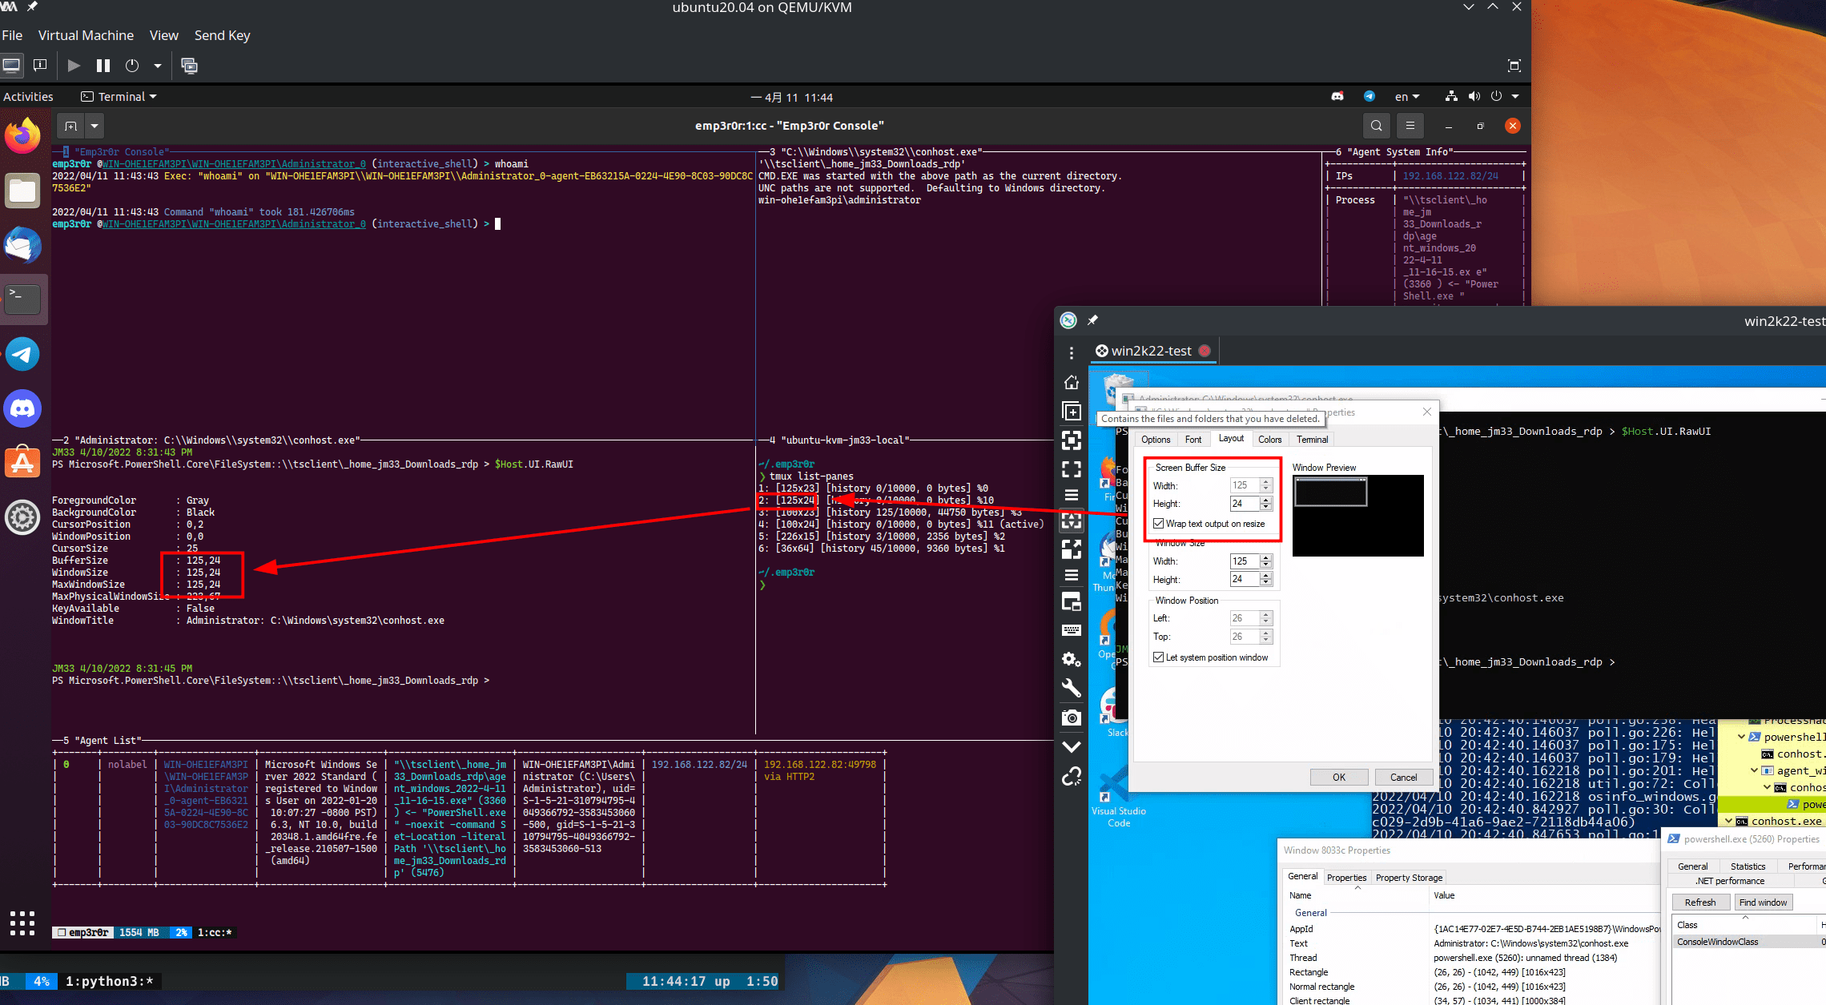Toggle Remmina fullscreen mode icon

tap(1071, 469)
